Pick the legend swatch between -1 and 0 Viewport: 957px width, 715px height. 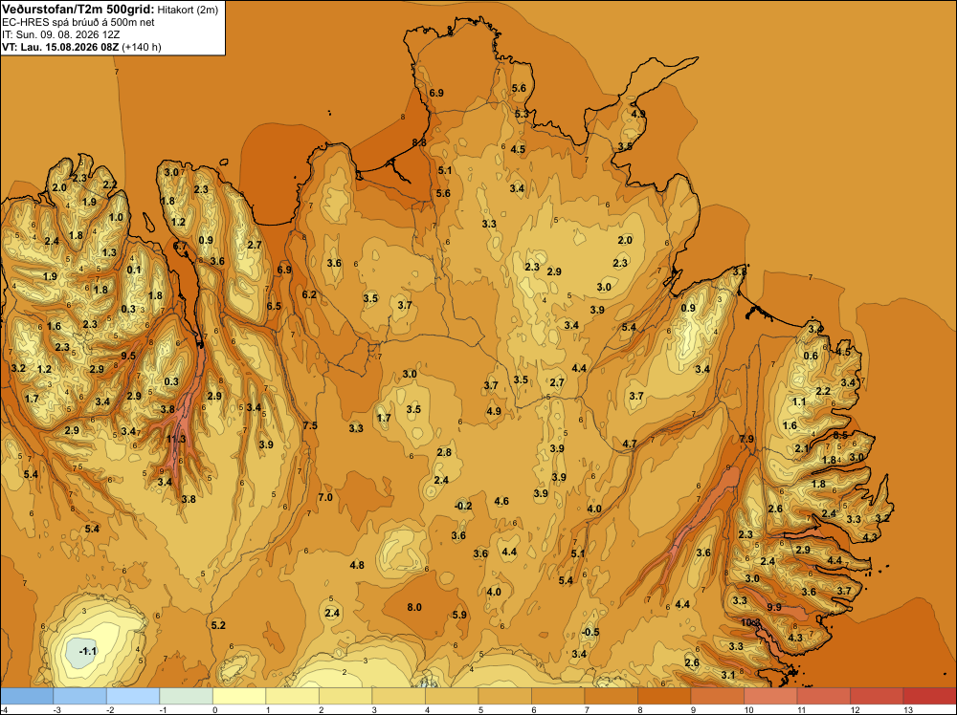coord(187,696)
